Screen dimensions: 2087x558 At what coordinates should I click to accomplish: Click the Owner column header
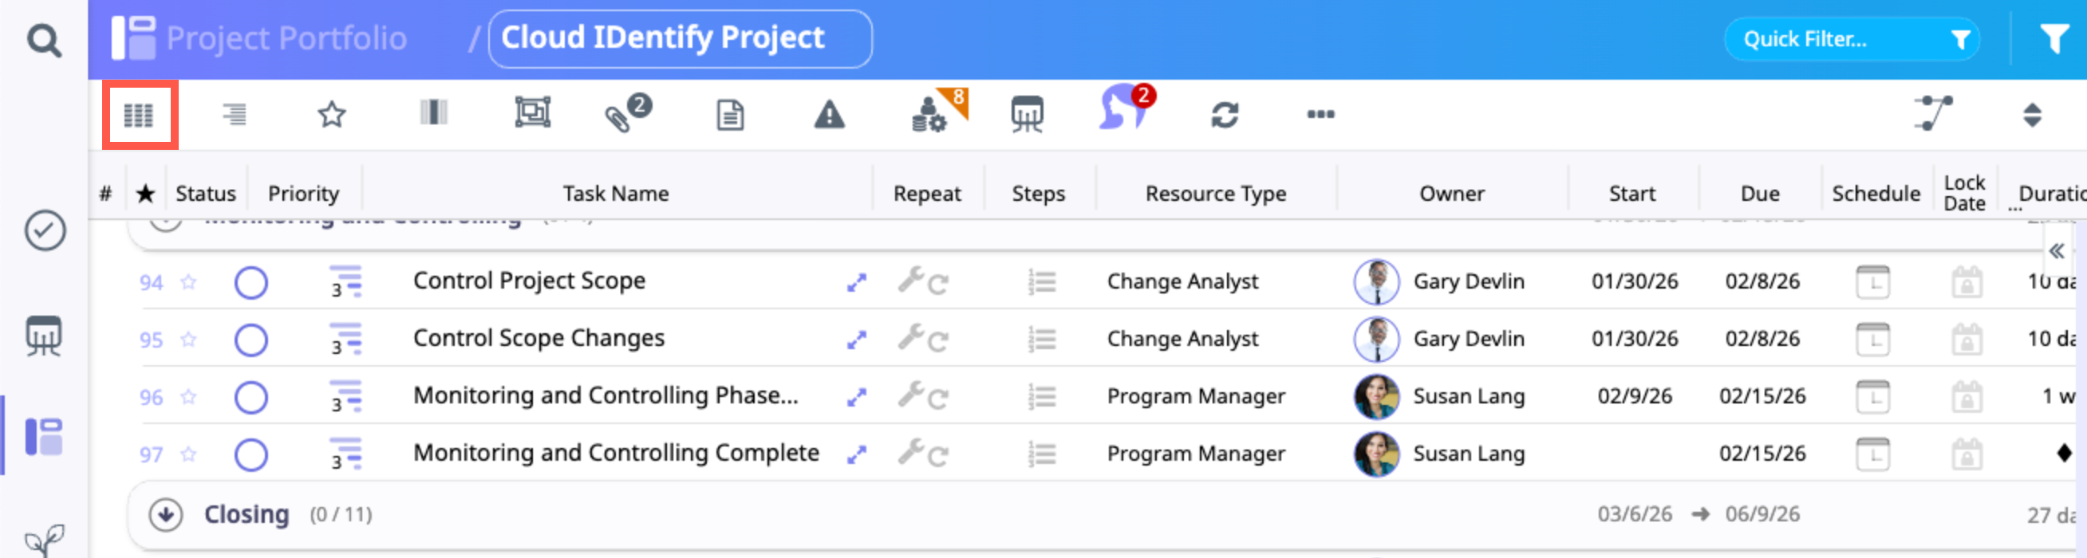click(1451, 194)
